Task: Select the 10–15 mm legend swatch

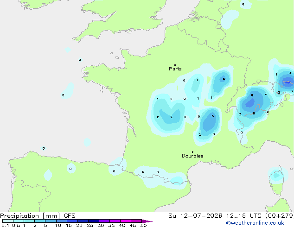Action: tap(62, 221)
